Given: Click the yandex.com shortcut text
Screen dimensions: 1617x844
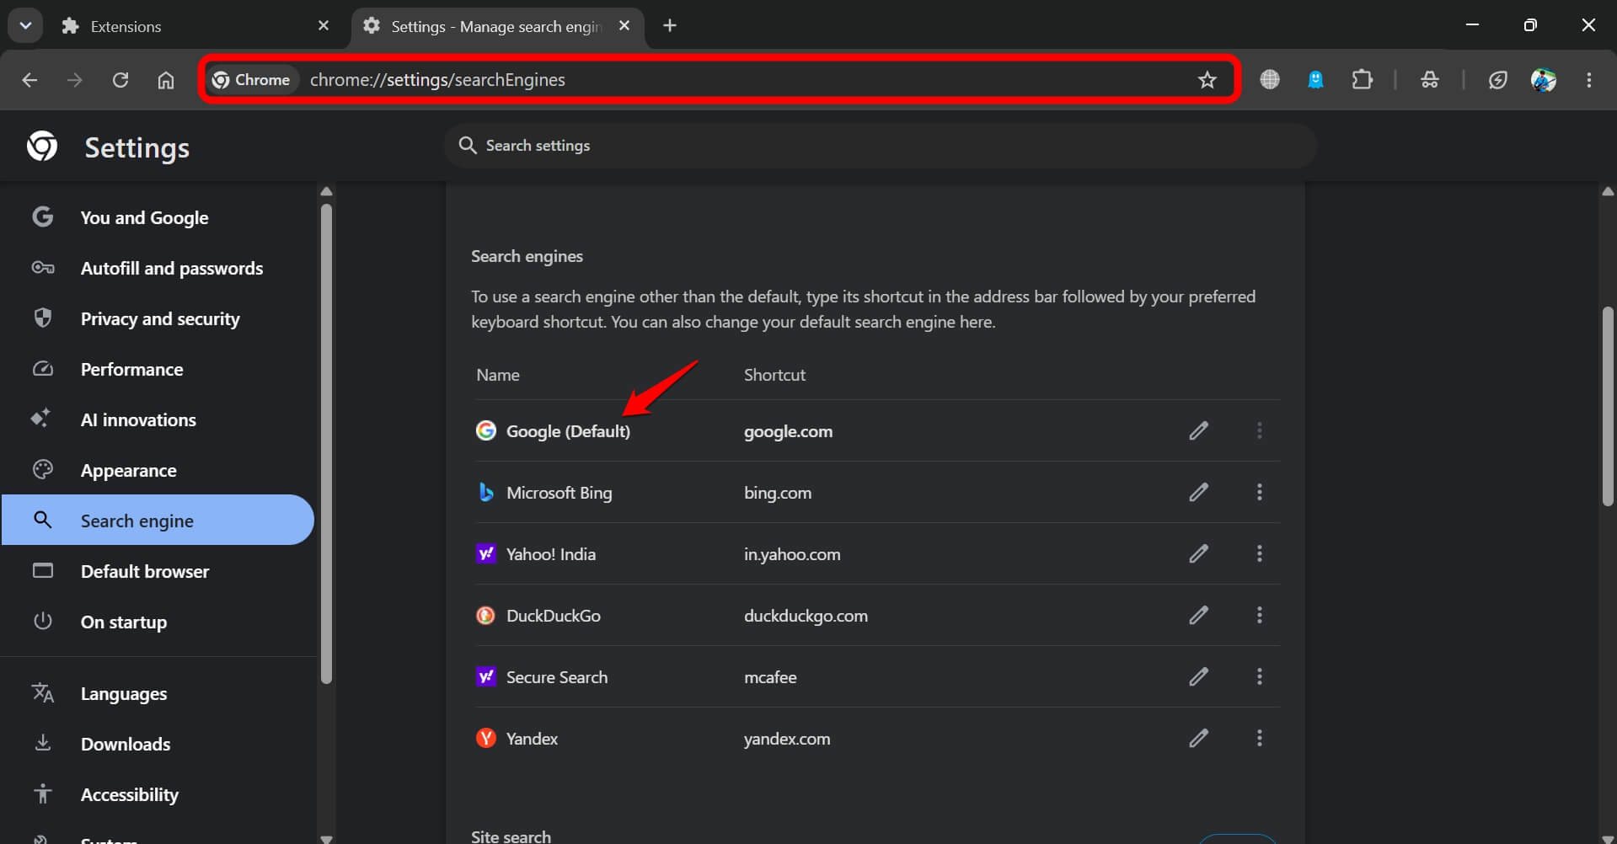Looking at the screenshot, I should [x=787, y=739].
